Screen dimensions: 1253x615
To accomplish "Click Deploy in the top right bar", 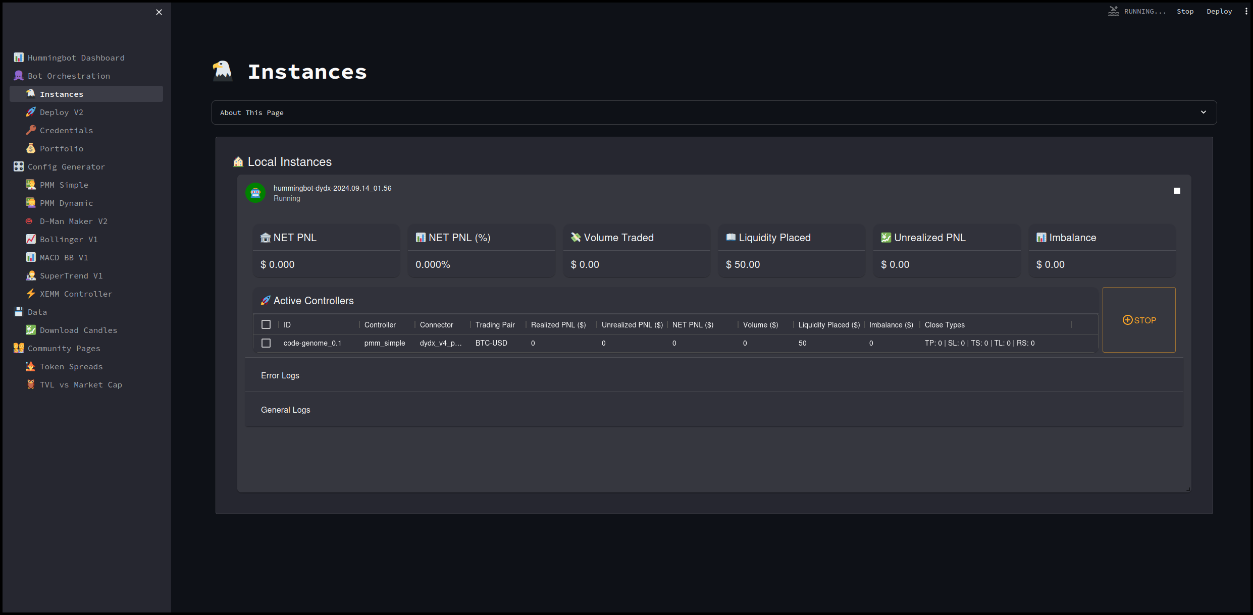I will pos(1219,11).
